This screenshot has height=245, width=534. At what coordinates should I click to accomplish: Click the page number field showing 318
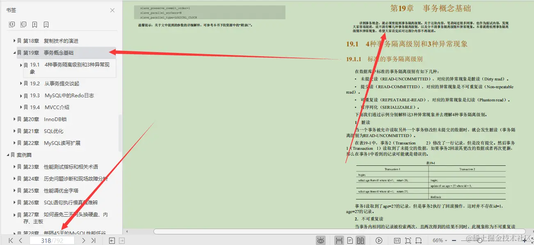tap(52, 240)
